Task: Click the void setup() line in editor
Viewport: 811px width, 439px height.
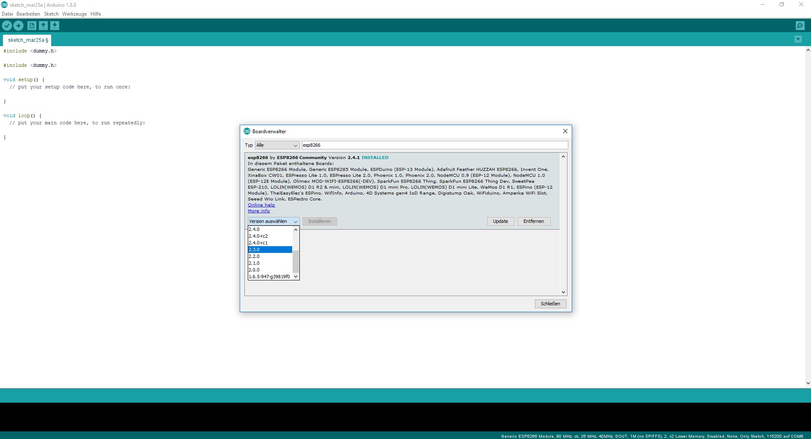Action: pos(24,80)
